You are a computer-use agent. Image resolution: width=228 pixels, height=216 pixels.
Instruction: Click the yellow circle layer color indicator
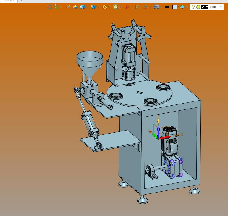point(198,7)
